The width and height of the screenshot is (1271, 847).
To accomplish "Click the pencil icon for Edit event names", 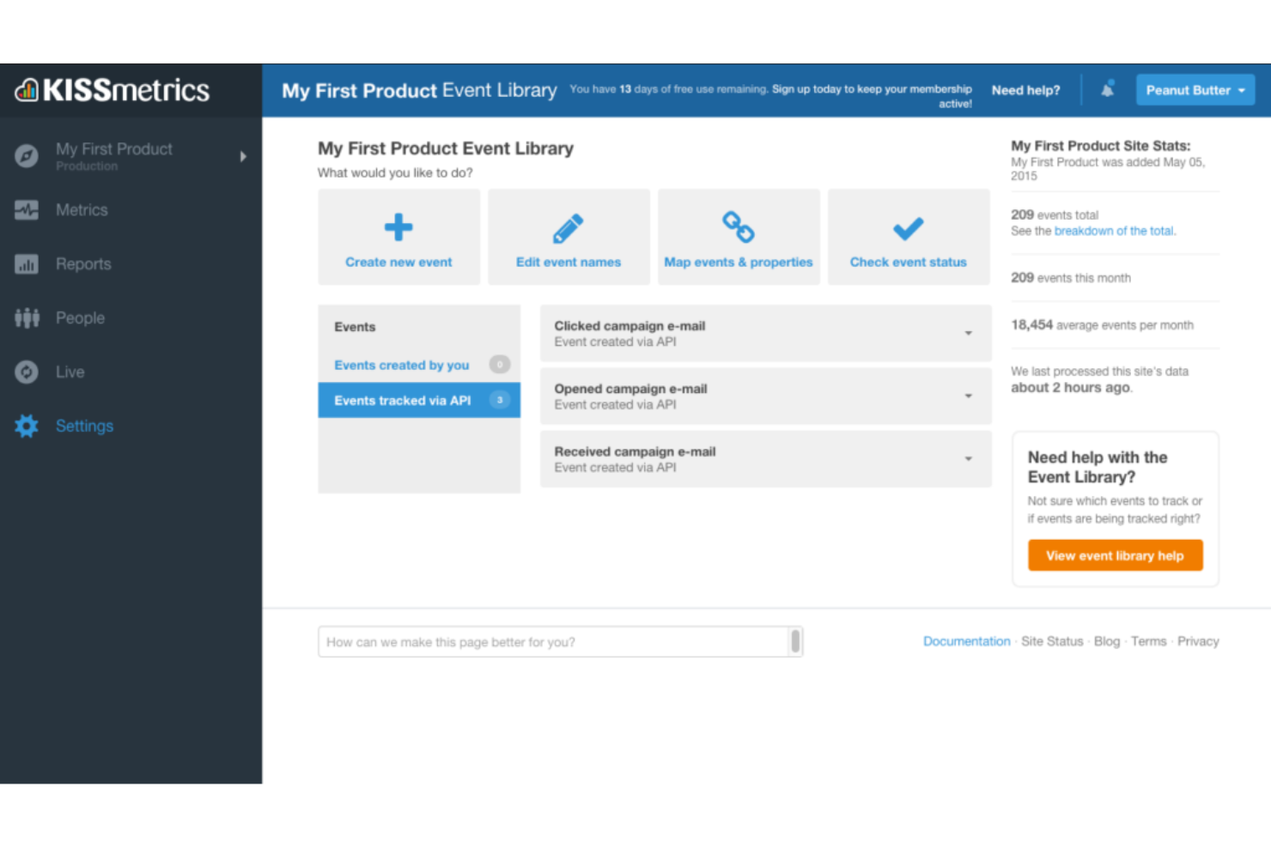I will click(568, 228).
